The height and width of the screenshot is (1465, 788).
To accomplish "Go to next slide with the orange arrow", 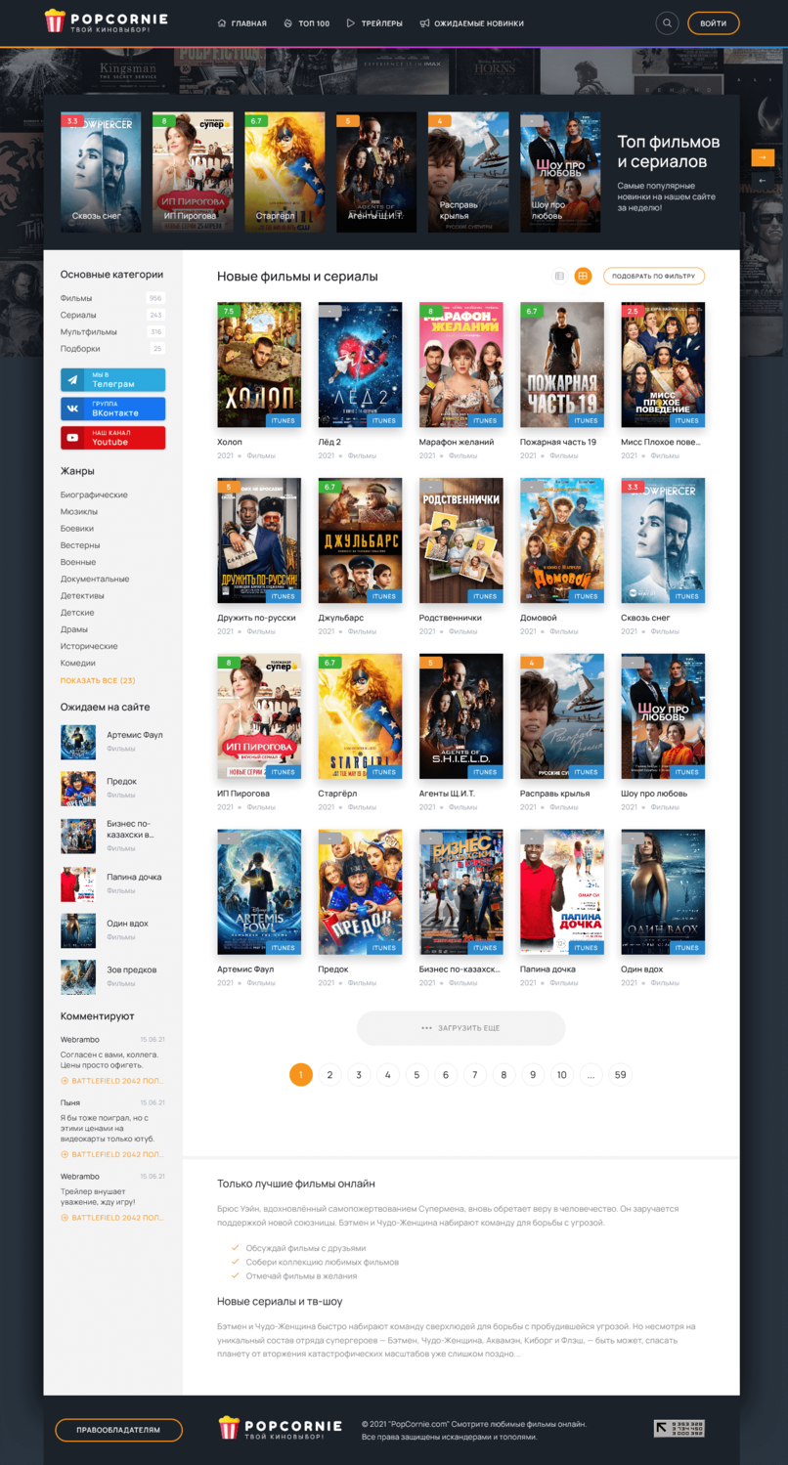I will 763,157.
